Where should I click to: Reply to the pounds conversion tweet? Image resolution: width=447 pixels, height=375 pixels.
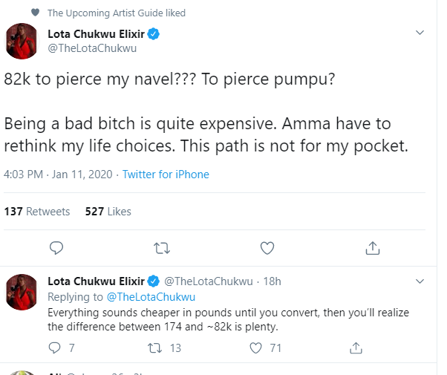coord(55,347)
